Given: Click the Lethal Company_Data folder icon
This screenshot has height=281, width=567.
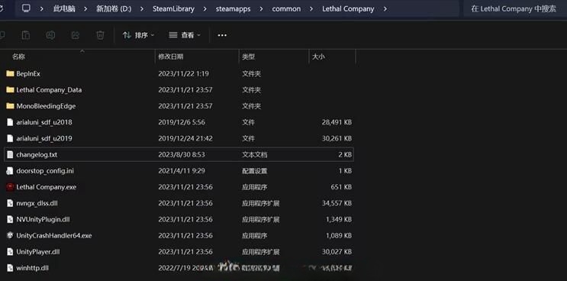Looking at the screenshot, I should point(10,90).
